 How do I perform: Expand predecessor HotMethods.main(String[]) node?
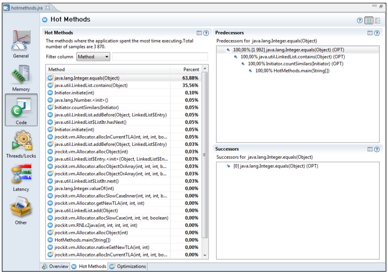tap(250, 71)
